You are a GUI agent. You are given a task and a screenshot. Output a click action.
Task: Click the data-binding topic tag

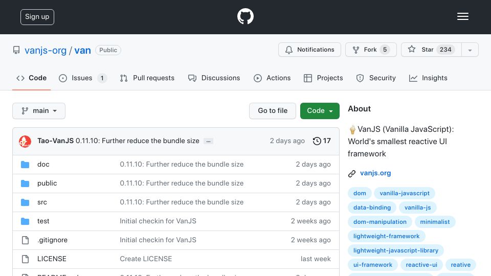(x=372, y=208)
